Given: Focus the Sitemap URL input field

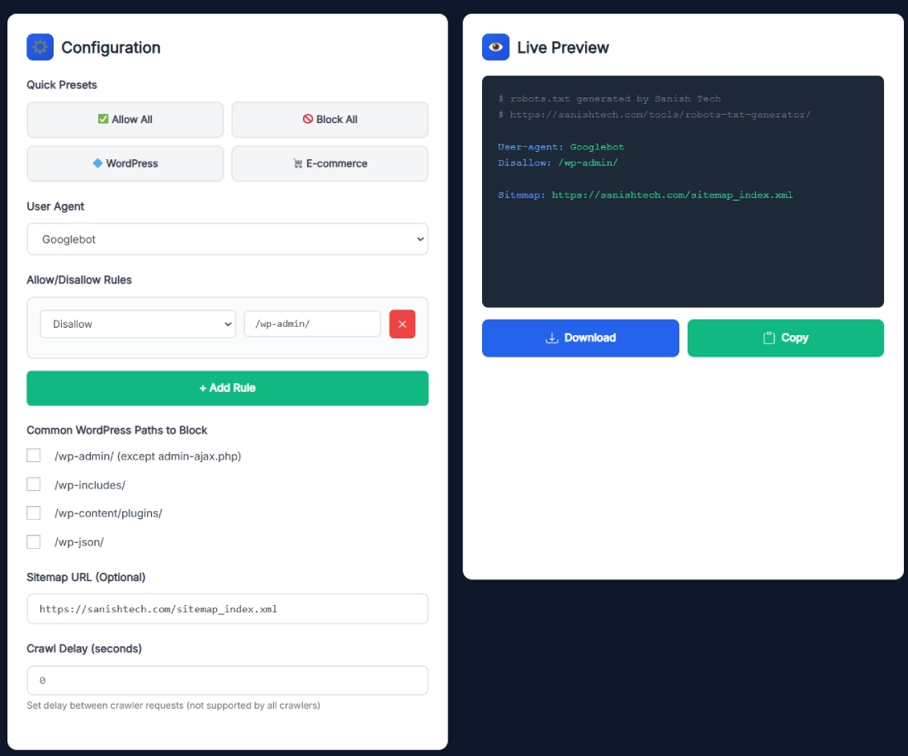Looking at the screenshot, I should click(227, 609).
